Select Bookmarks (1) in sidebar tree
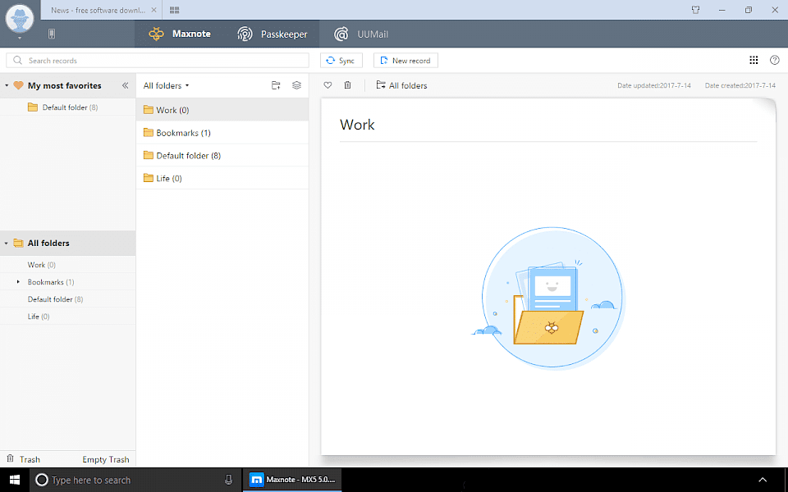Viewport: 788px width, 492px height. (51, 281)
